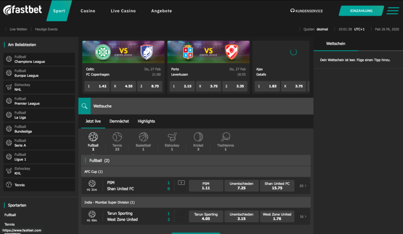Open the Quoten dezimal odds format selector
403x234 pixels.
coord(316,29)
